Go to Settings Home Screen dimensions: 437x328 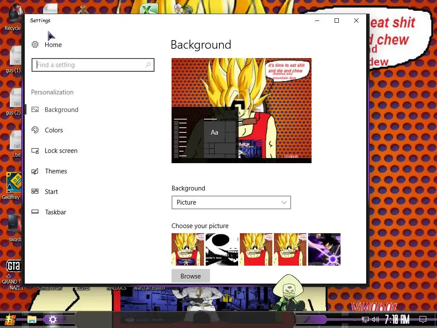click(x=53, y=44)
